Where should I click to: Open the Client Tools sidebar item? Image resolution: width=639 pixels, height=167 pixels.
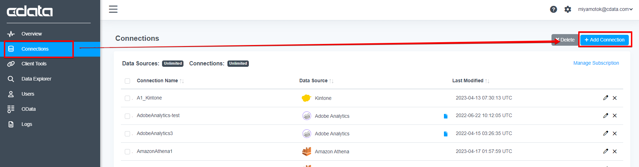(x=34, y=64)
